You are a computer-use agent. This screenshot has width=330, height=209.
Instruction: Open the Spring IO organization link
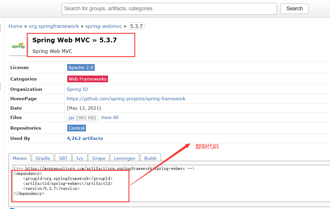point(77,89)
